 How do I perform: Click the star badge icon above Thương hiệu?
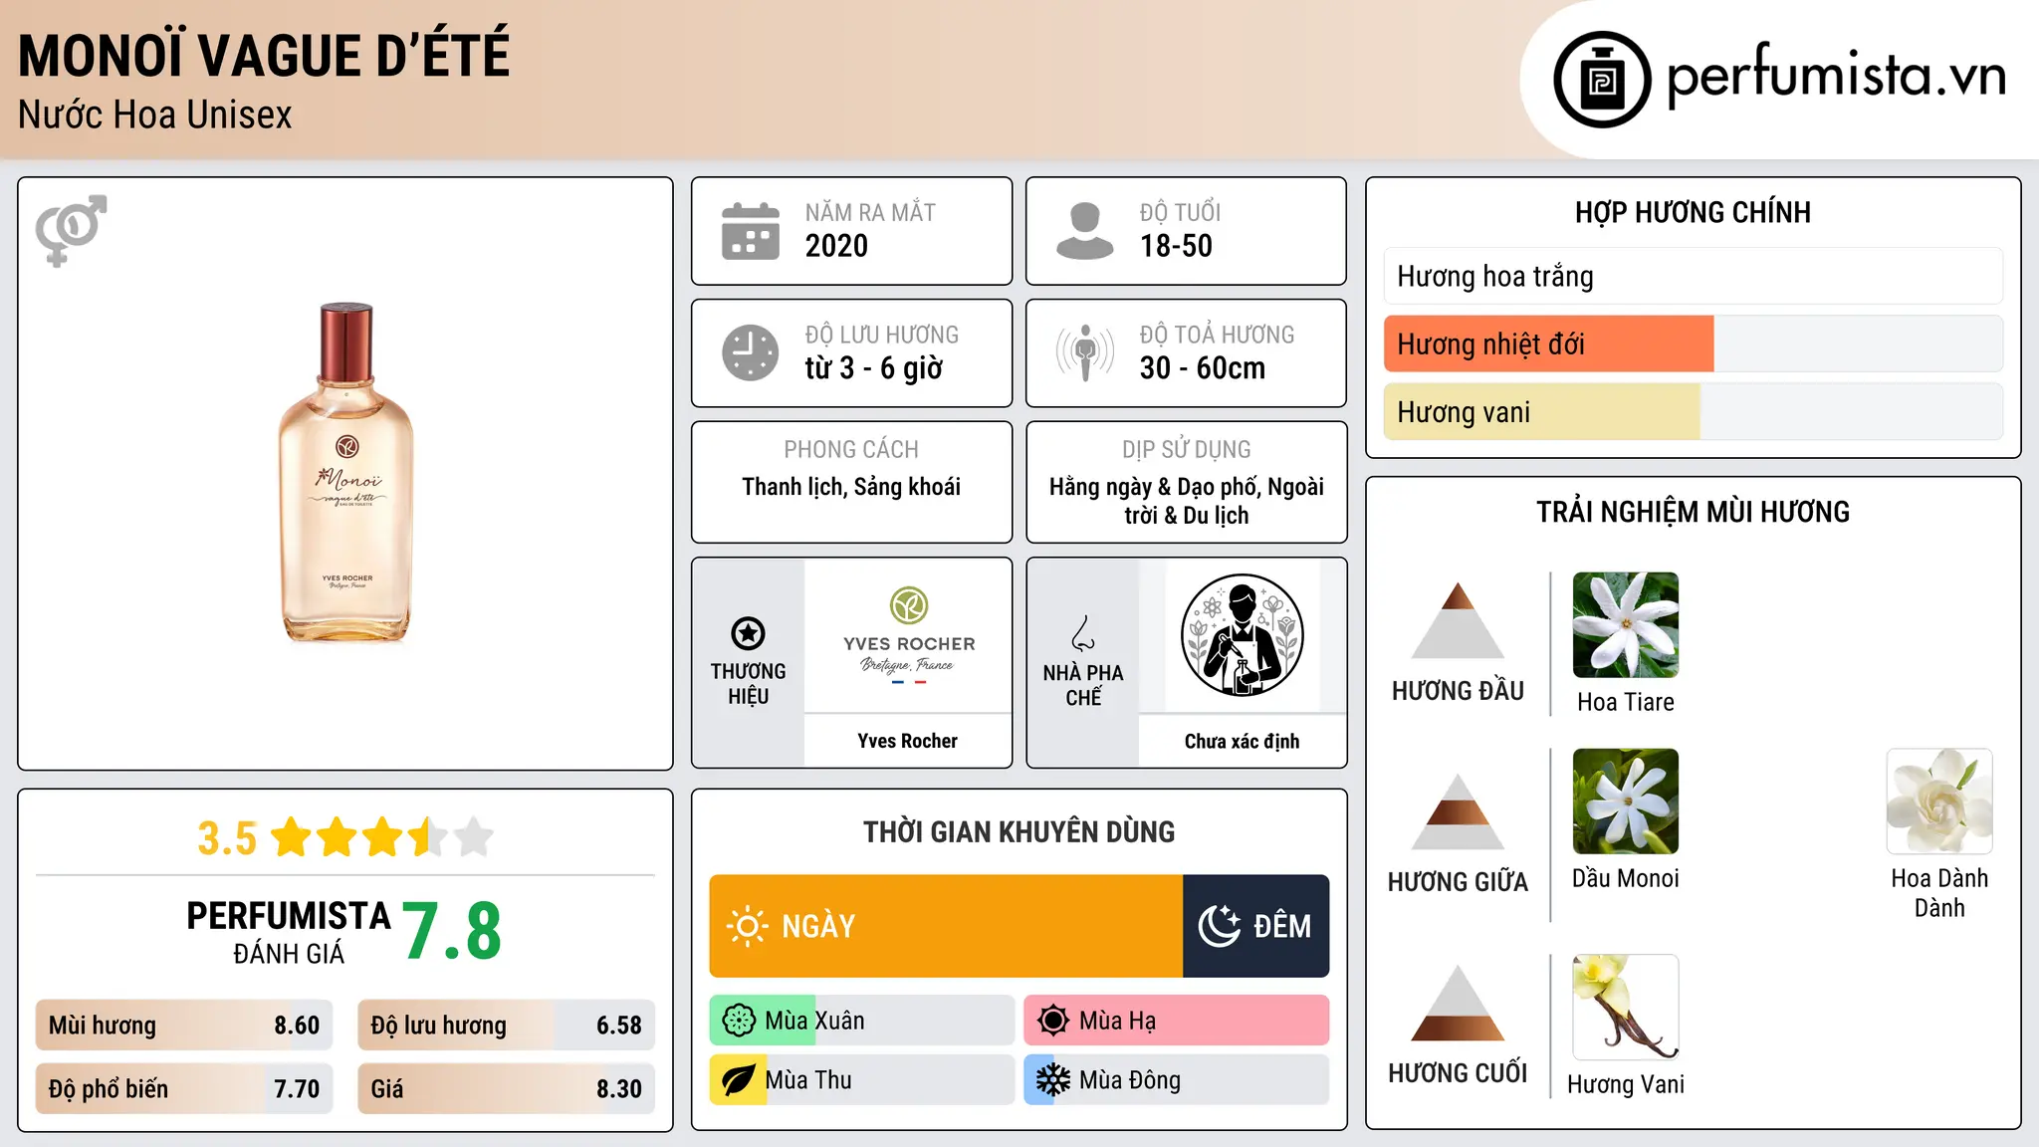coord(748,633)
